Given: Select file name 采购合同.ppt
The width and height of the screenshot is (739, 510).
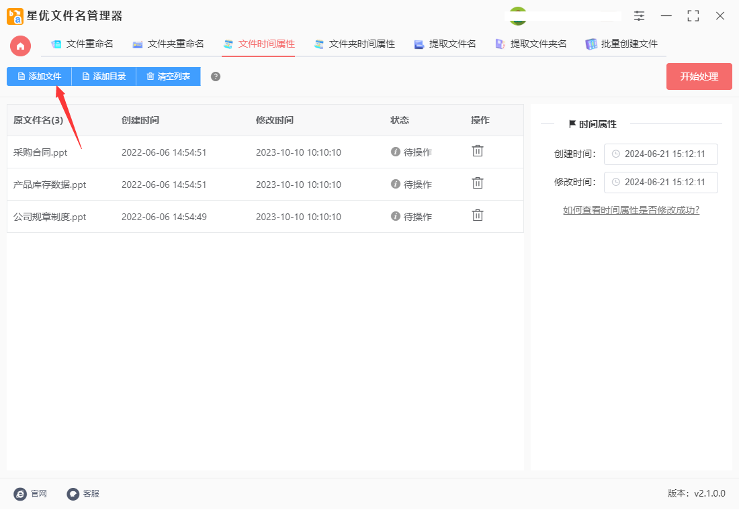Looking at the screenshot, I should click(x=40, y=152).
